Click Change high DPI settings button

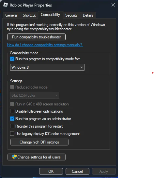click(39, 142)
